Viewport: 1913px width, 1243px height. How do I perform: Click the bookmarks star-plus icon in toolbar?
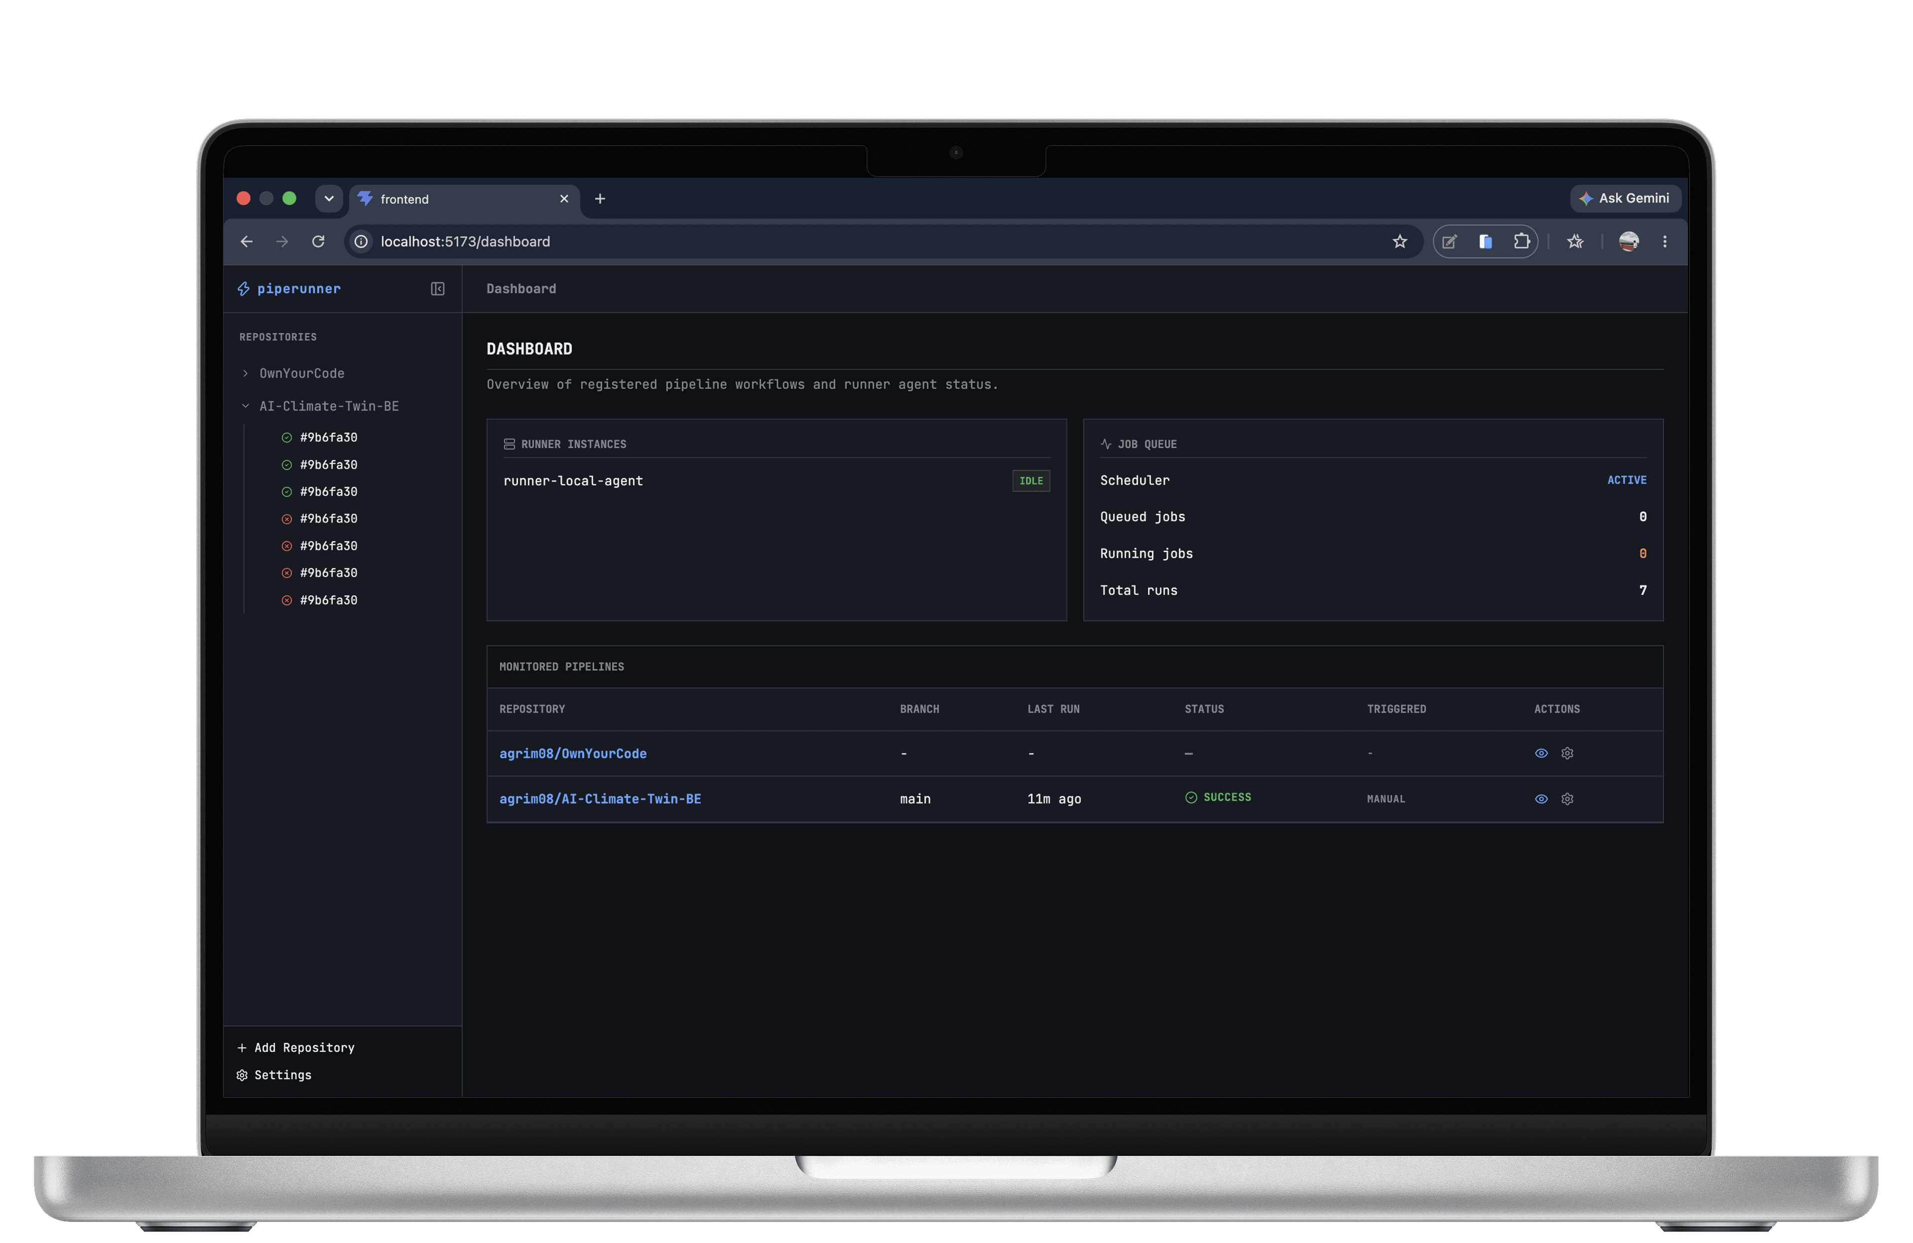click(1575, 242)
